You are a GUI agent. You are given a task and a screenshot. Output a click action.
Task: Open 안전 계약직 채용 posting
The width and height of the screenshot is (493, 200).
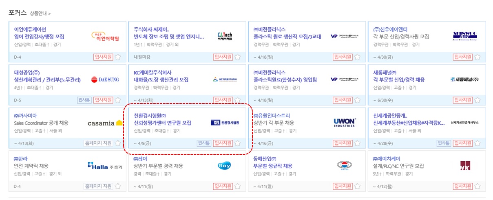click(31, 166)
